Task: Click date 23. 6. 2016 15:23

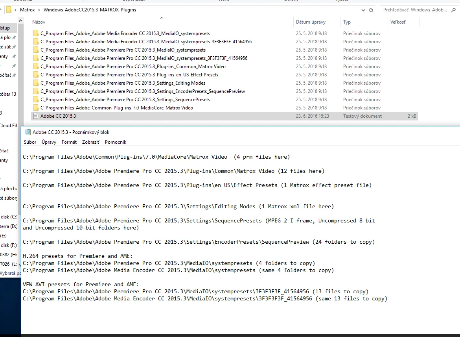Action: [313, 116]
